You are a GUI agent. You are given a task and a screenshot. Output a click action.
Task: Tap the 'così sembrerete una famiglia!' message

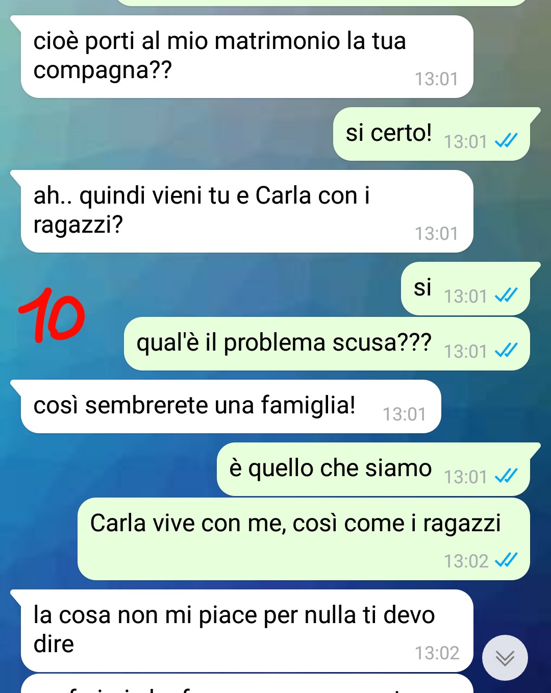231,407
